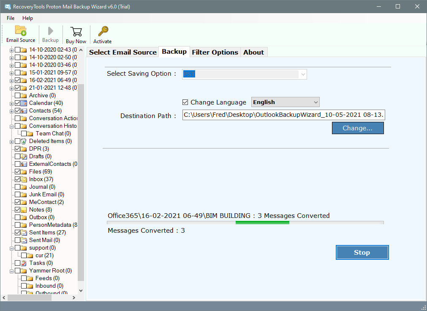The height and width of the screenshot is (311, 427).
Task: Select the Feeds (0) folder label
Action: 47,278
